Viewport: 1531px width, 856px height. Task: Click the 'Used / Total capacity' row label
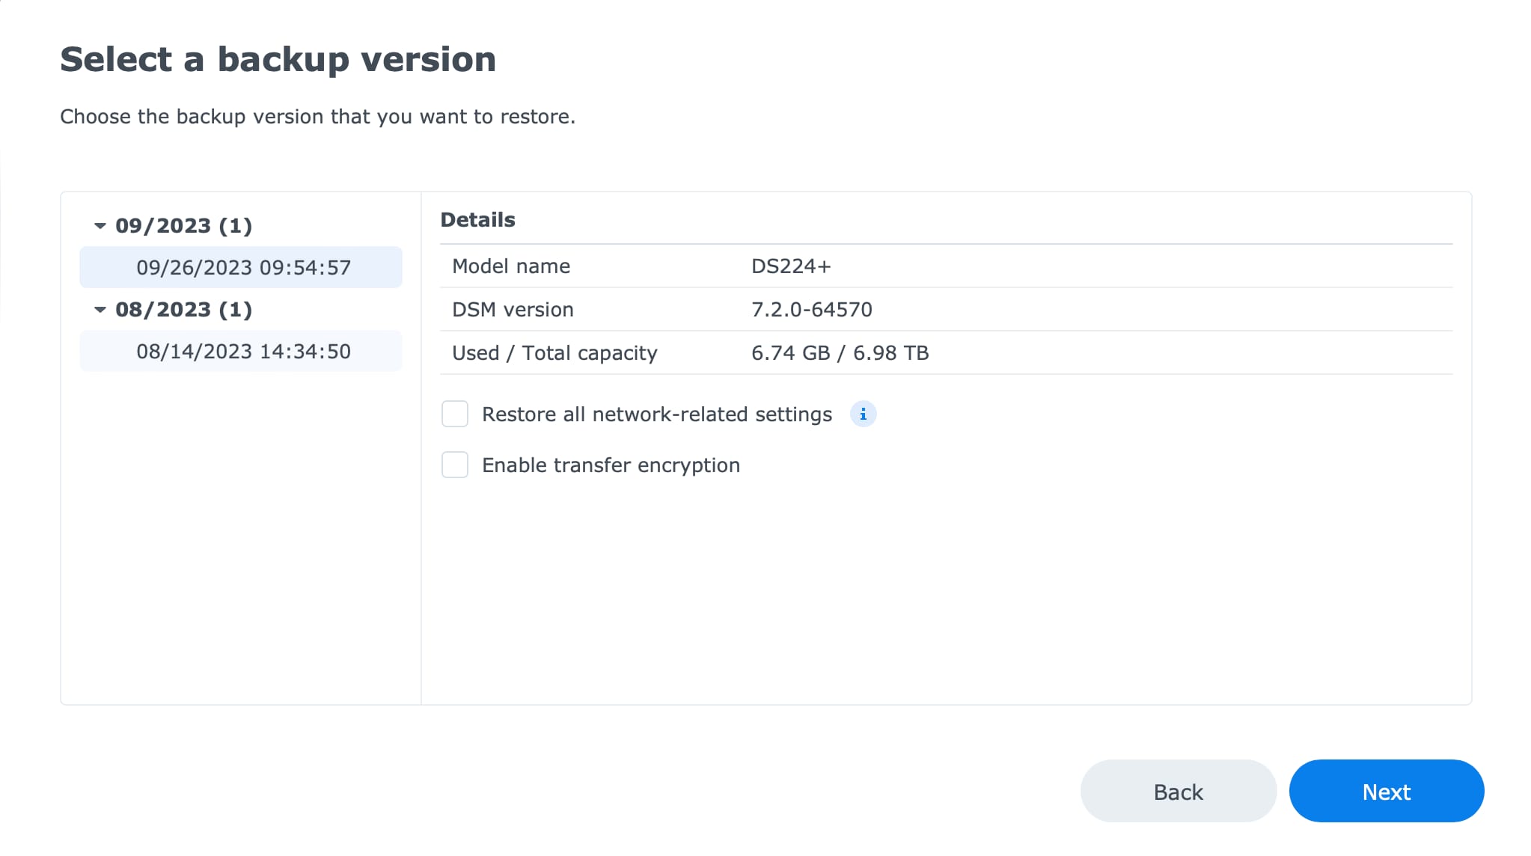(554, 352)
